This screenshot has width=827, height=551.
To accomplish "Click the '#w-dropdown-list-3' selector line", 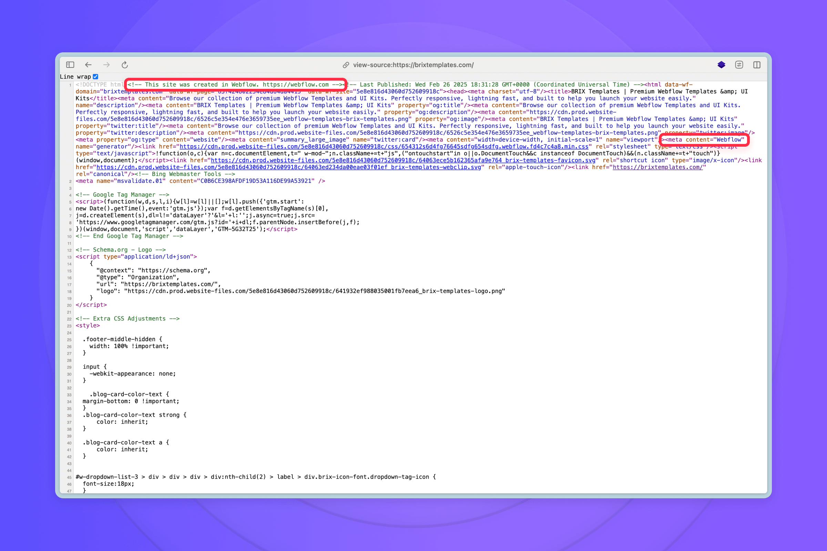I will point(256,477).
